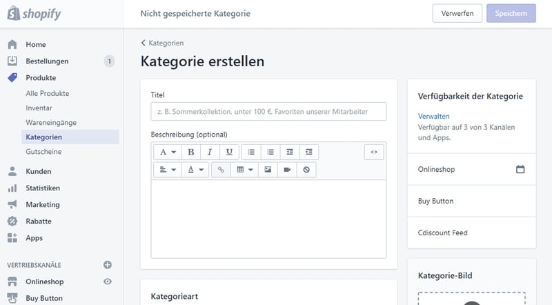Insert a bulleted list in description
Viewport: 552px width, 305px height.
tap(251, 152)
